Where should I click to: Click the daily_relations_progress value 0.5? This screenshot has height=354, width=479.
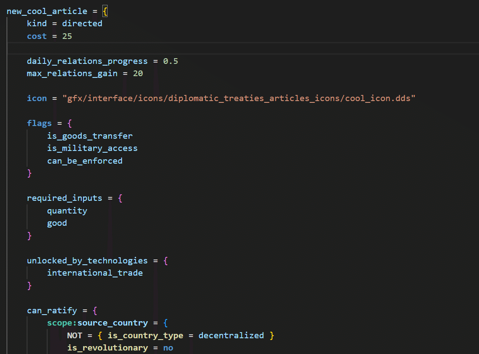click(x=171, y=61)
